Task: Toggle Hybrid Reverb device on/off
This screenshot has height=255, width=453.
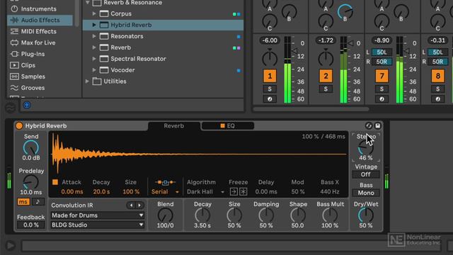Action: pyautogui.click(x=19, y=126)
